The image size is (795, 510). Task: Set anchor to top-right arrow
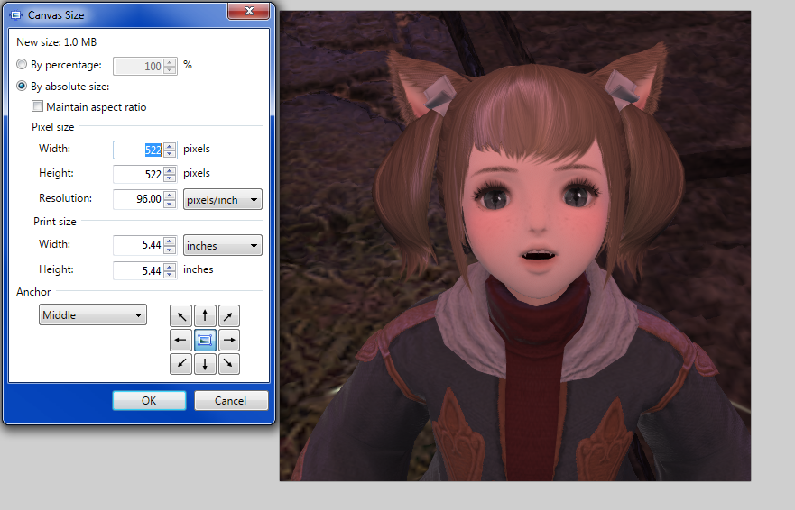(x=228, y=316)
